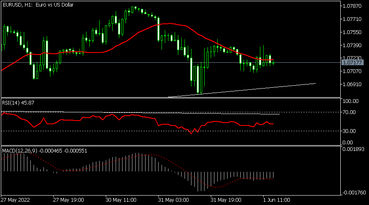Click the 31 May 03:00 time label

(x=173, y=200)
